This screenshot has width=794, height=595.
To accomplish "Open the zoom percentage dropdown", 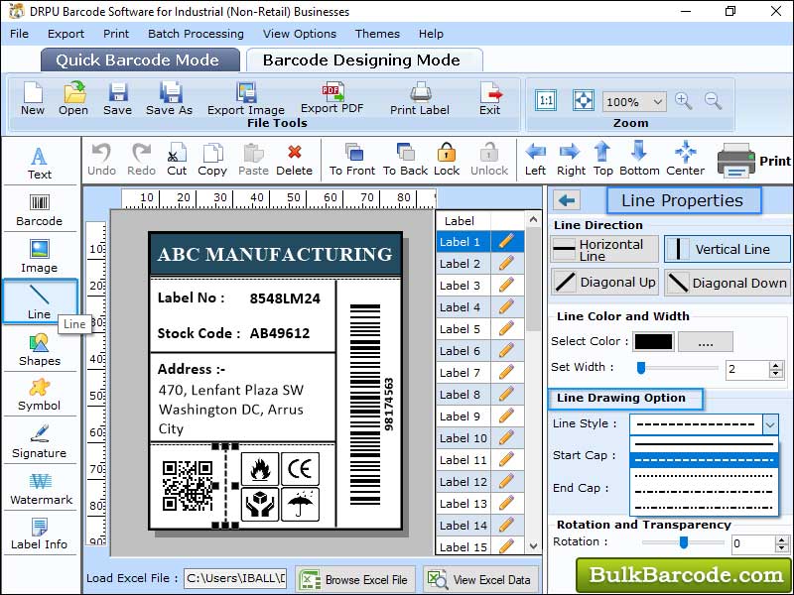I will (x=656, y=101).
